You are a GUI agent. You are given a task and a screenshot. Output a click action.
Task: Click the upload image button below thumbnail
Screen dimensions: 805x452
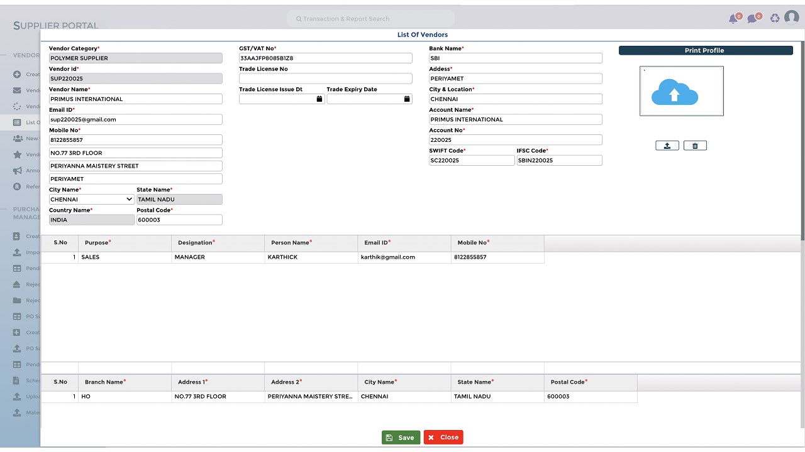point(667,146)
